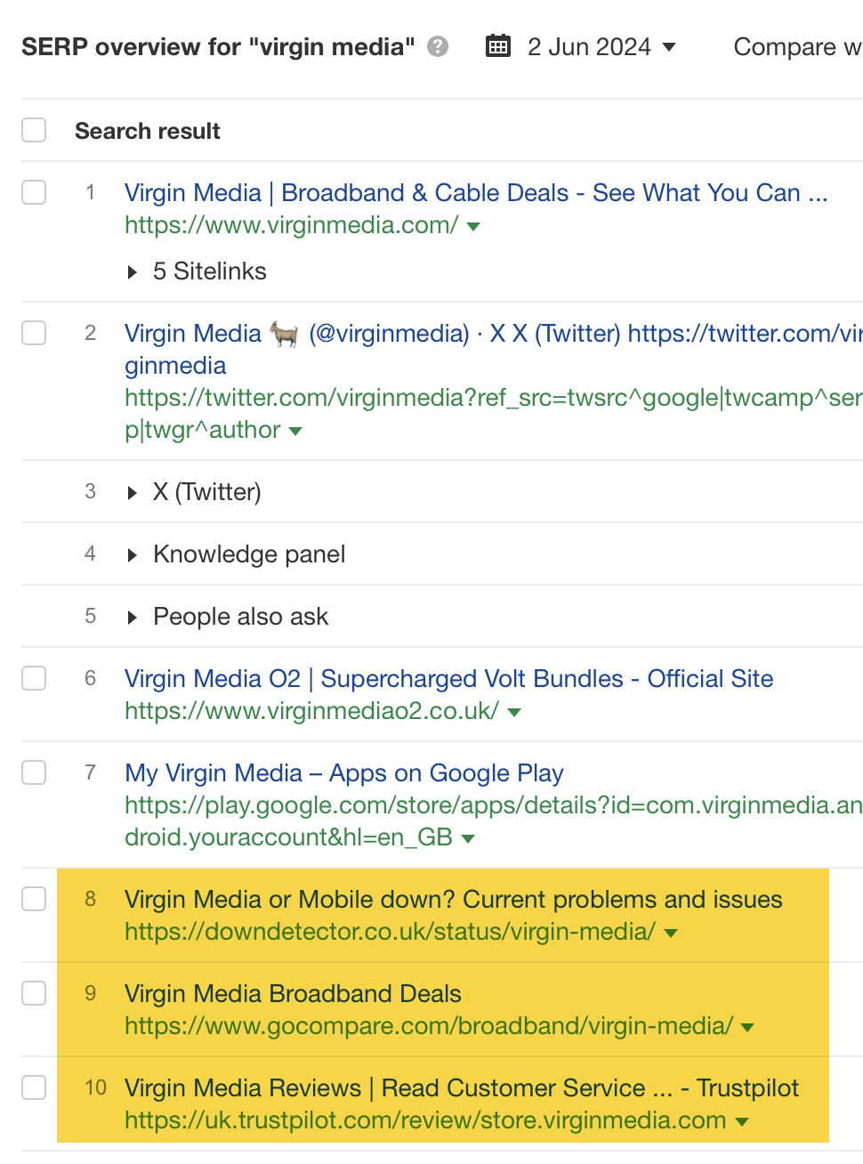Select the checkbox for the Downdetector result

pyautogui.click(x=33, y=899)
